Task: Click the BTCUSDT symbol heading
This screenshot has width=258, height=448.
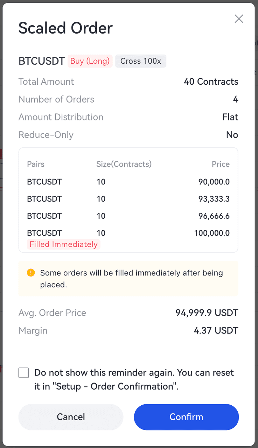Action: pyautogui.click(x=41, y=61)
